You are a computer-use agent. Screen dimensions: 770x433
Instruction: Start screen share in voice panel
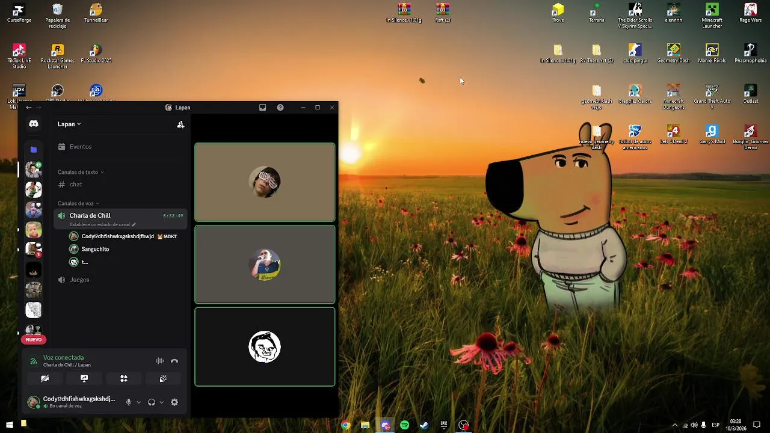point(84,378)
